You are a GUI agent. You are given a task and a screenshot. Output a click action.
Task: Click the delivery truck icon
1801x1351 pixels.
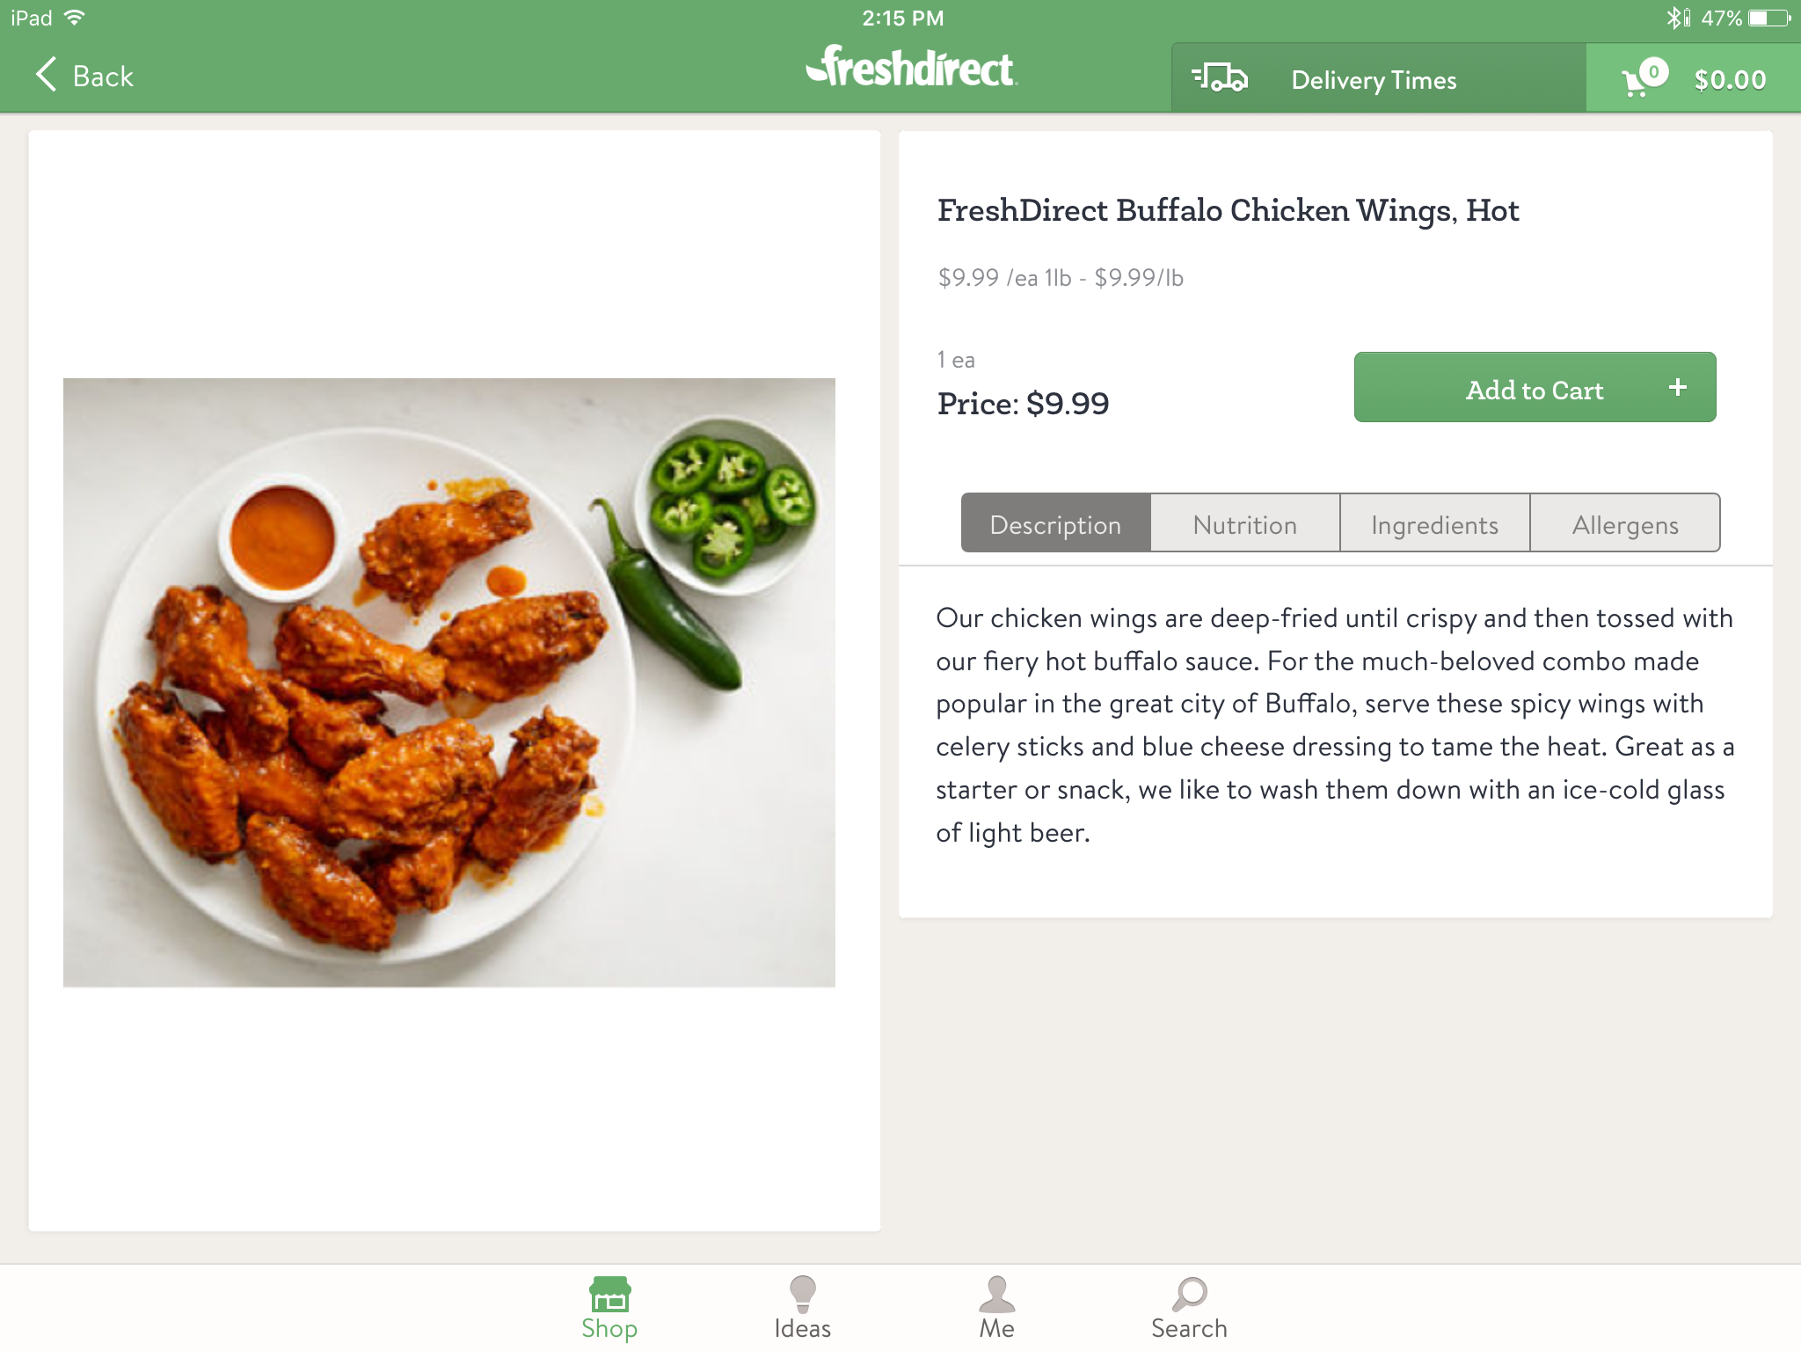coord(1220,78)
